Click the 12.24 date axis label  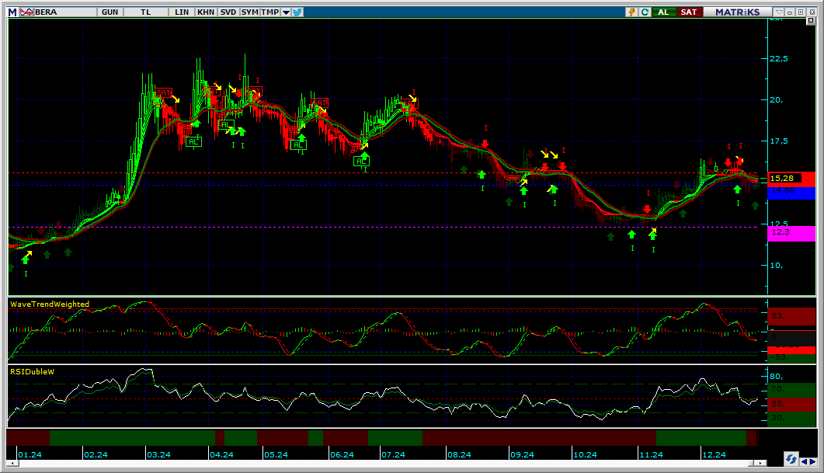(714, 454)
